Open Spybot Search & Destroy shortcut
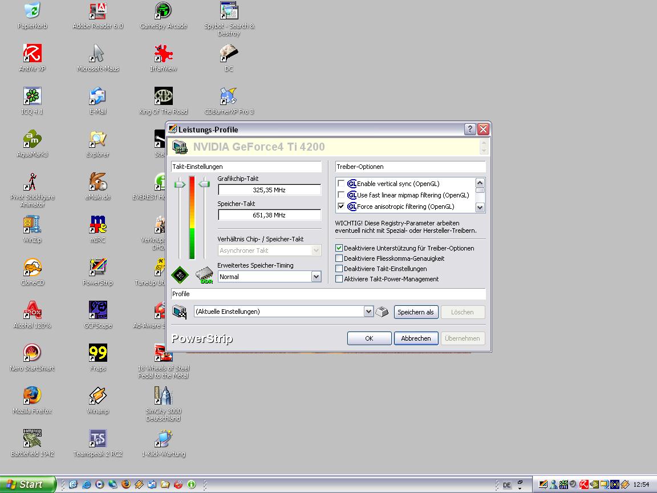The height and width of the screenshot is (493, 657). pyautogui.click(x=229, y=10)
